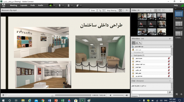Viewport: 184px width, 102px height.
Task: Open the Chat pod options menu
Action: 170,81
